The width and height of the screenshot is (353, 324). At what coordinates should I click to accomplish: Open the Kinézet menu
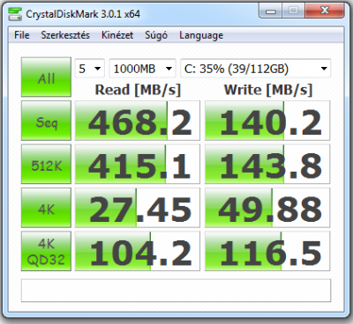click(117, 35)
